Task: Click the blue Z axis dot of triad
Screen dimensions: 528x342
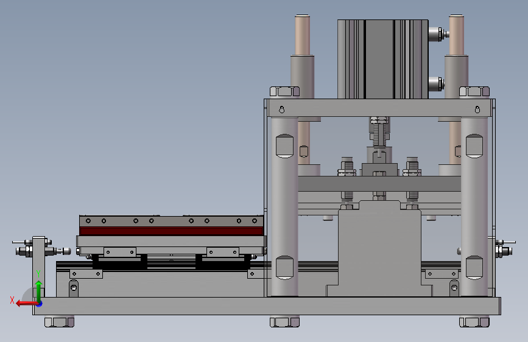Action: (x=40, y=304)
